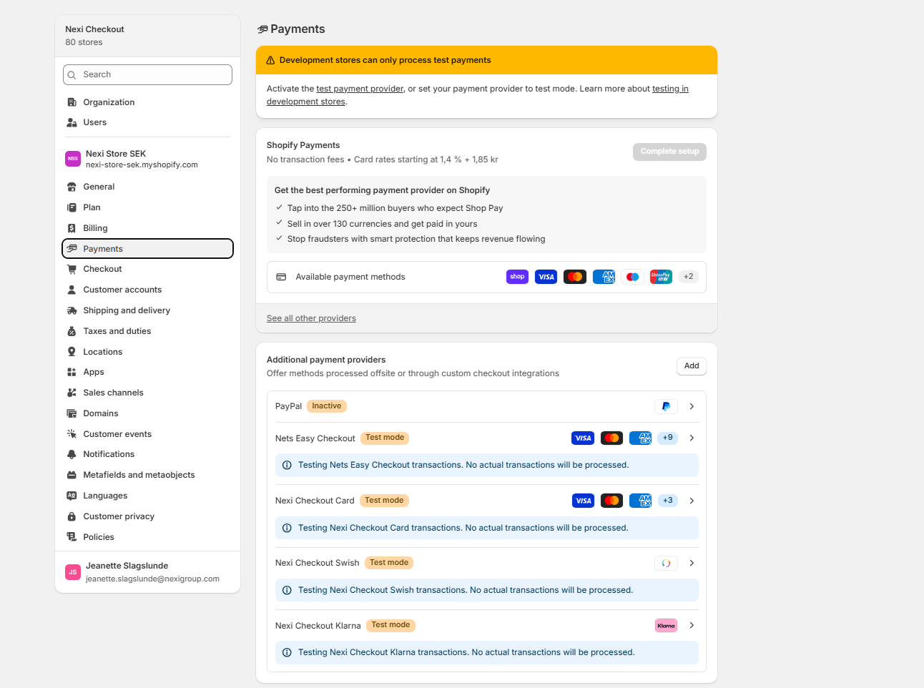Select the Payments menu item

click(147, 249)
